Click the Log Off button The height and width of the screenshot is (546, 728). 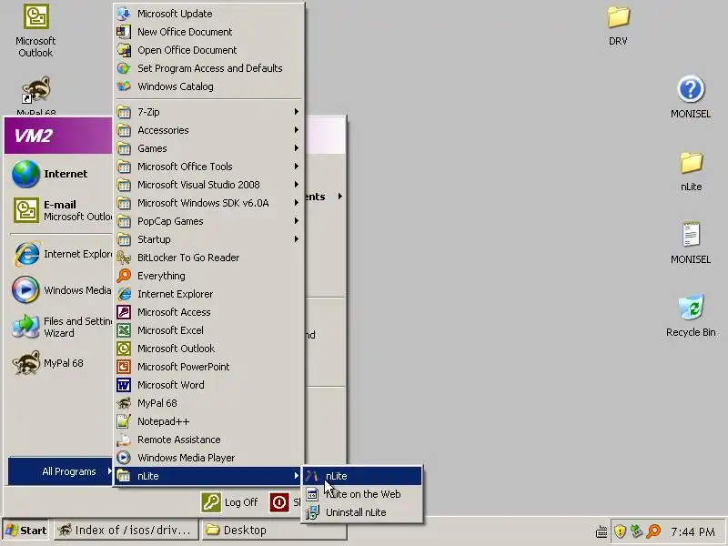click(229, 502)
